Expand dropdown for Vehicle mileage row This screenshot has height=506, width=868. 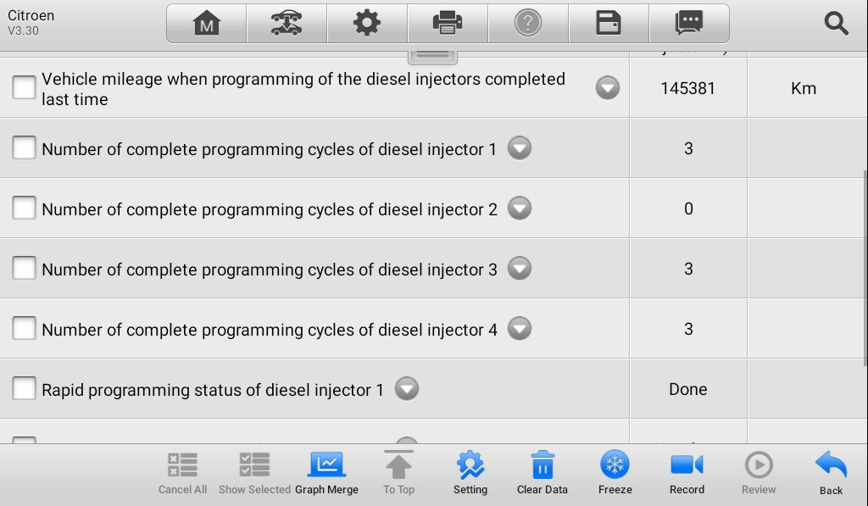(608, 88)
